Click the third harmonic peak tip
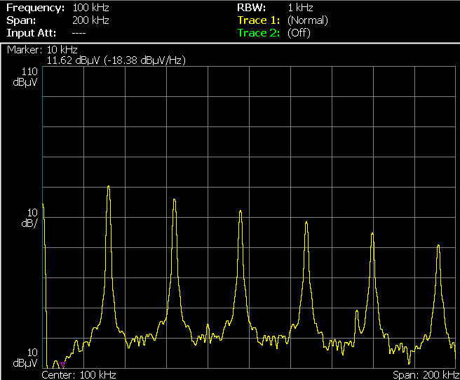The height and width of the screenshot is (380, 460). coord(241,211)
